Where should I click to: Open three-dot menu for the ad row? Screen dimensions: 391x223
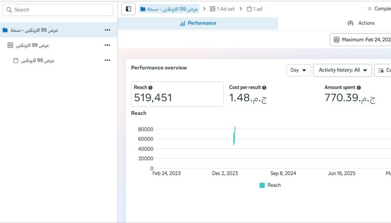pyautogui.click(x=107, y=60)
